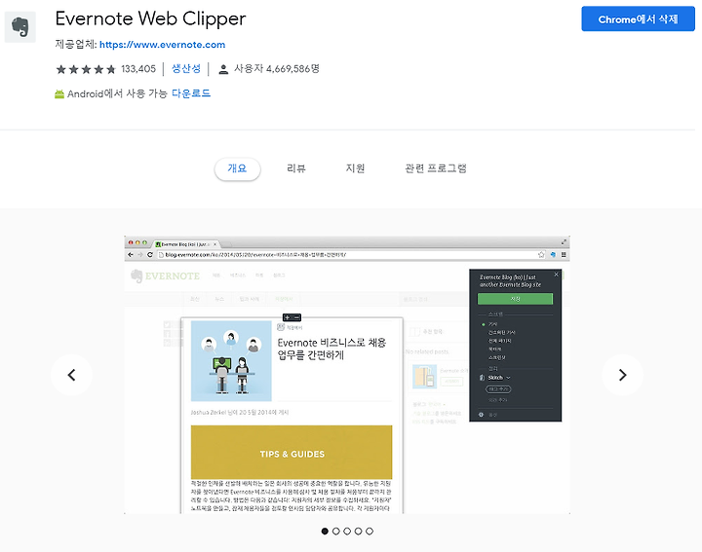Switch to the 지원 tab

tap(355, 168)
